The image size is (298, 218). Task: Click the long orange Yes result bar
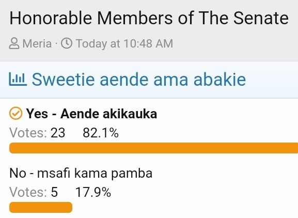click(x=153, y=148)
